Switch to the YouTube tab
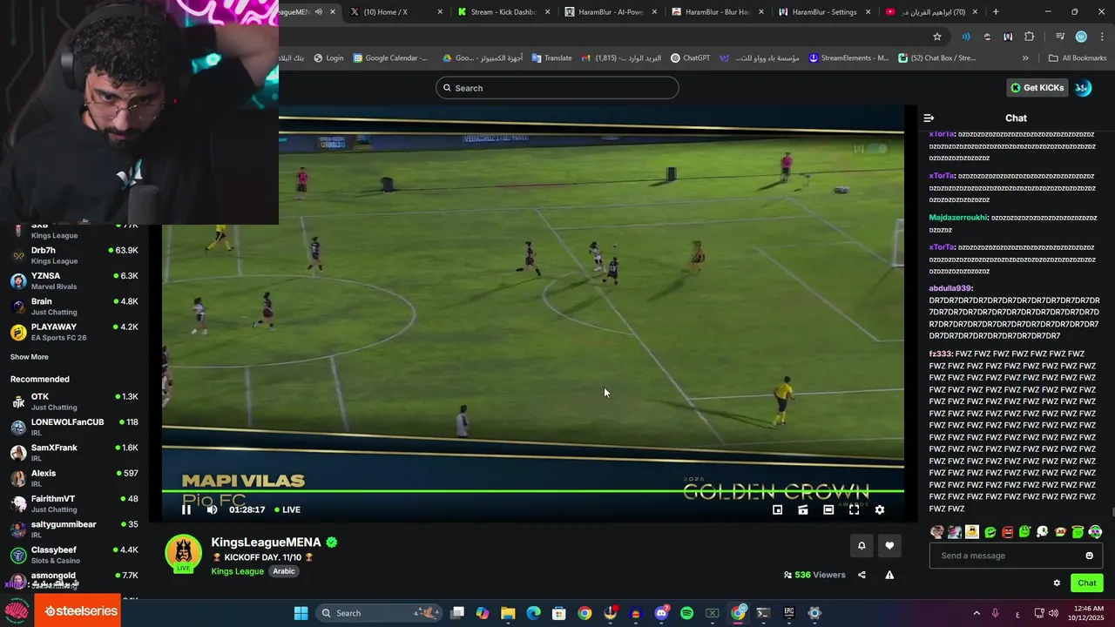The width and height of the screenshot is (1115, 627). coord(931,12)
